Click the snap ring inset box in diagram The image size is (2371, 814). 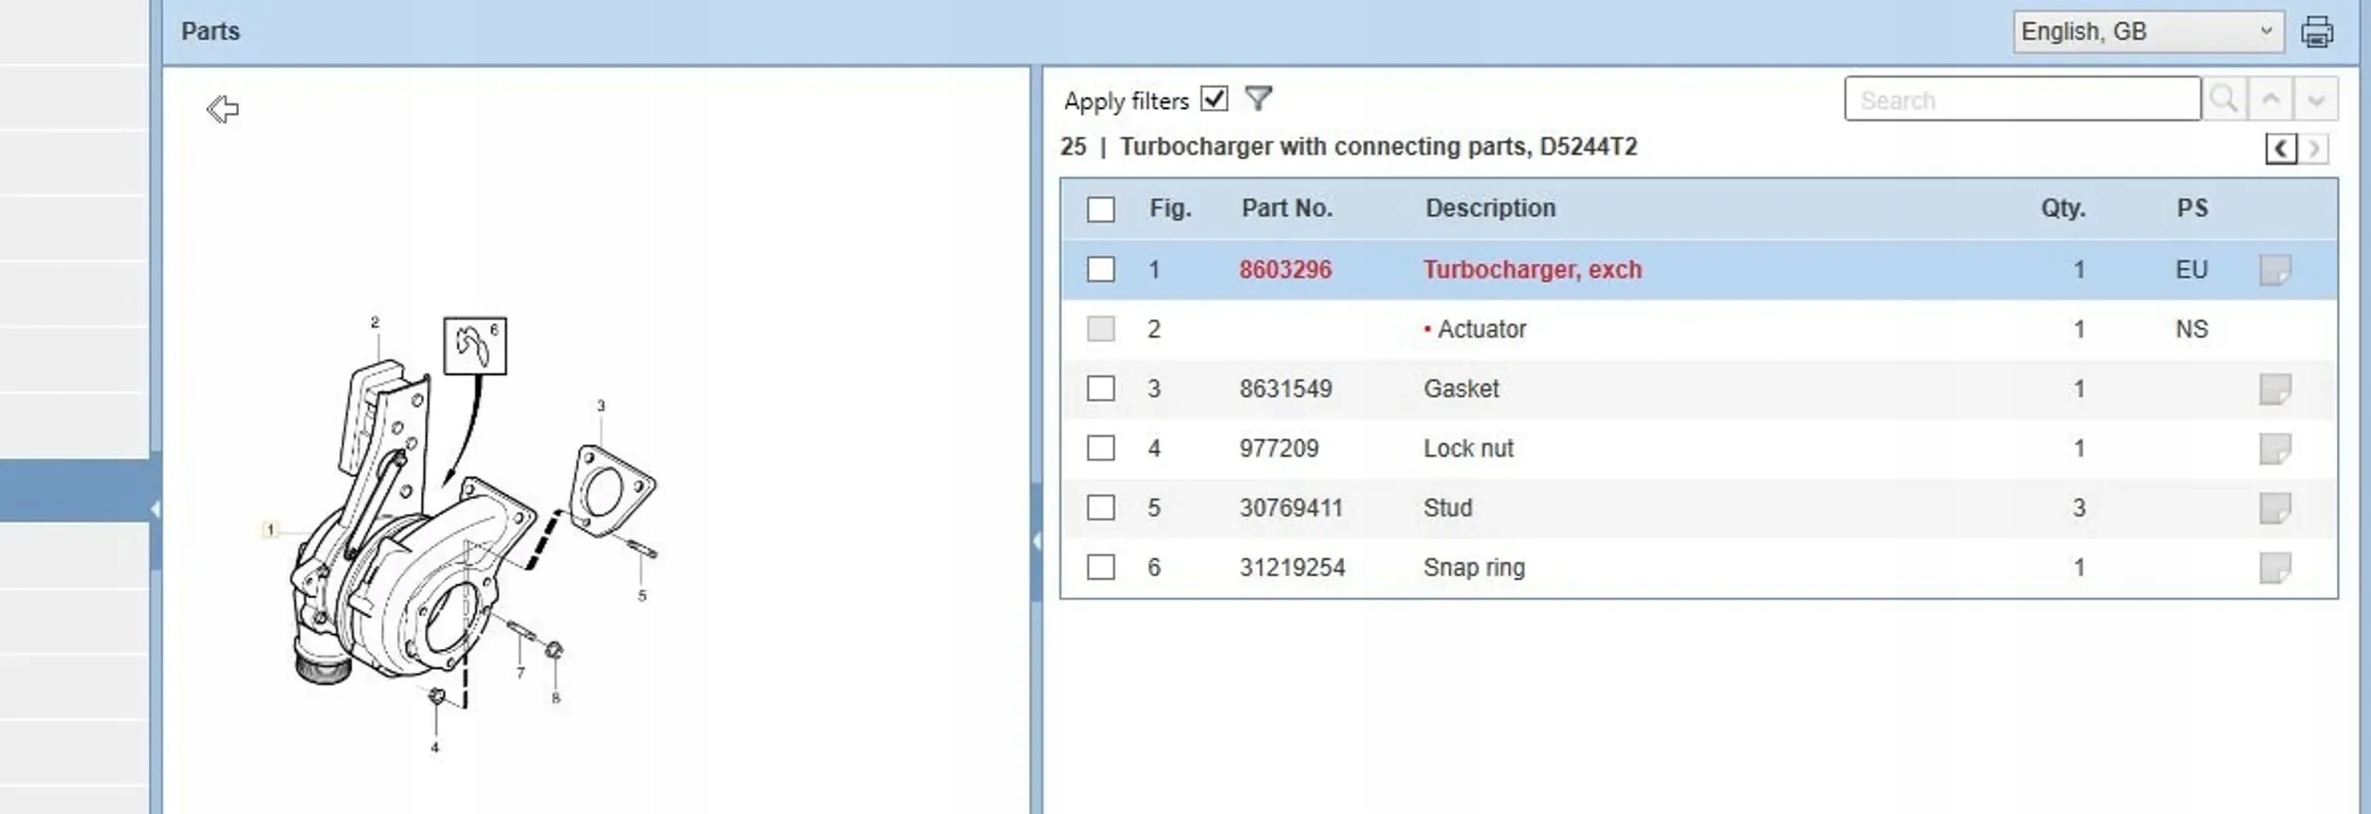(x=475, y=346)
